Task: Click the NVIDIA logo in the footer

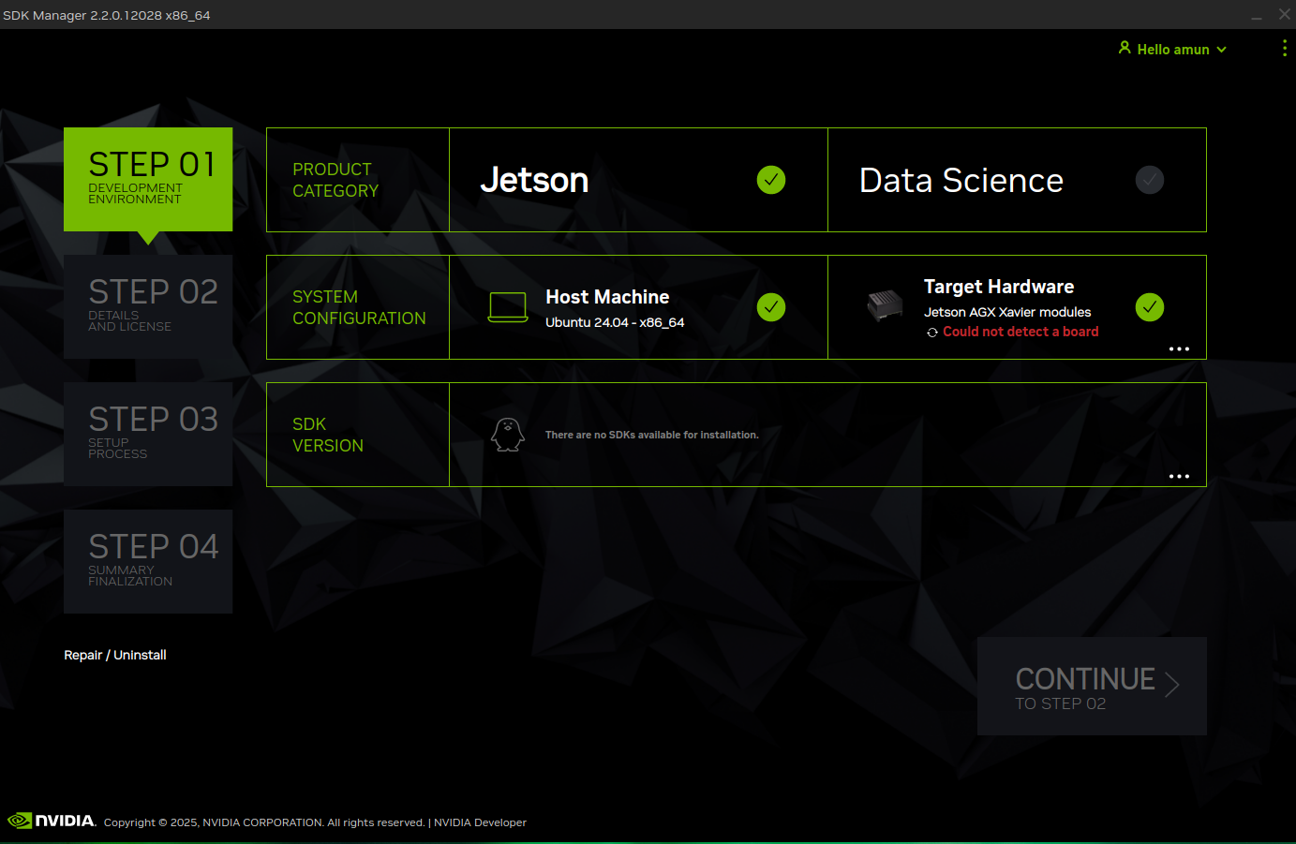Action: pyautogui.click(x=52, y=821)
